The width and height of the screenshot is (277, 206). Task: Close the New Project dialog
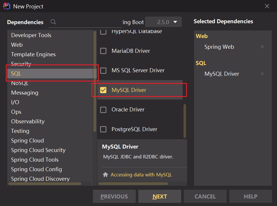267,6
